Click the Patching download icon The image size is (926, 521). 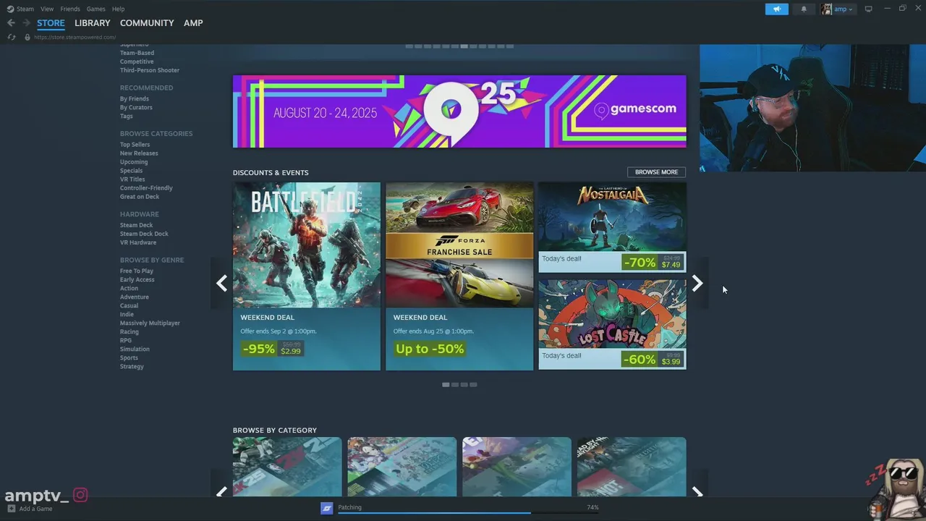tap(326, 508)
